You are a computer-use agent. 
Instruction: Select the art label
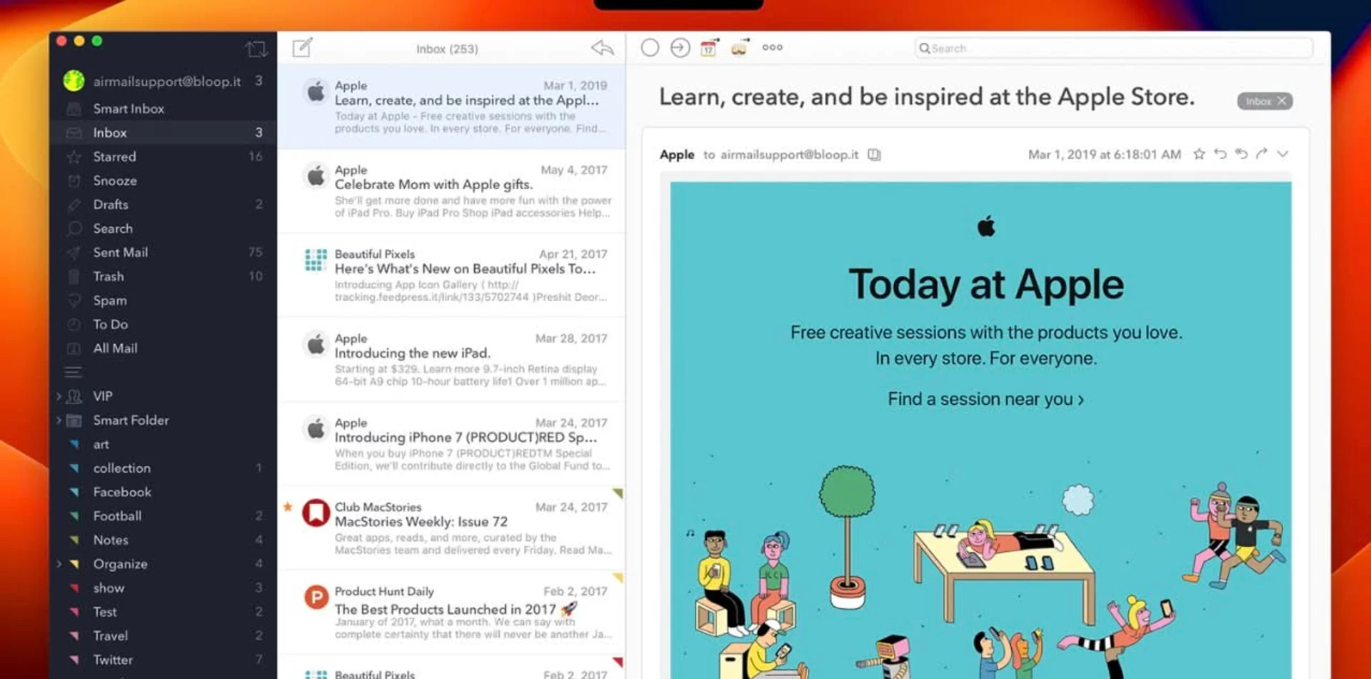tap(163, 444)
